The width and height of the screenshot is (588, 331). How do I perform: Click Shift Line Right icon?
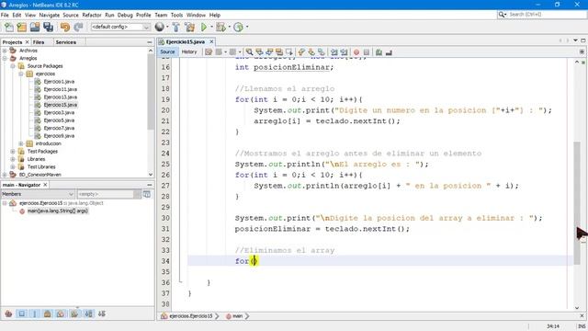(344, 52)
